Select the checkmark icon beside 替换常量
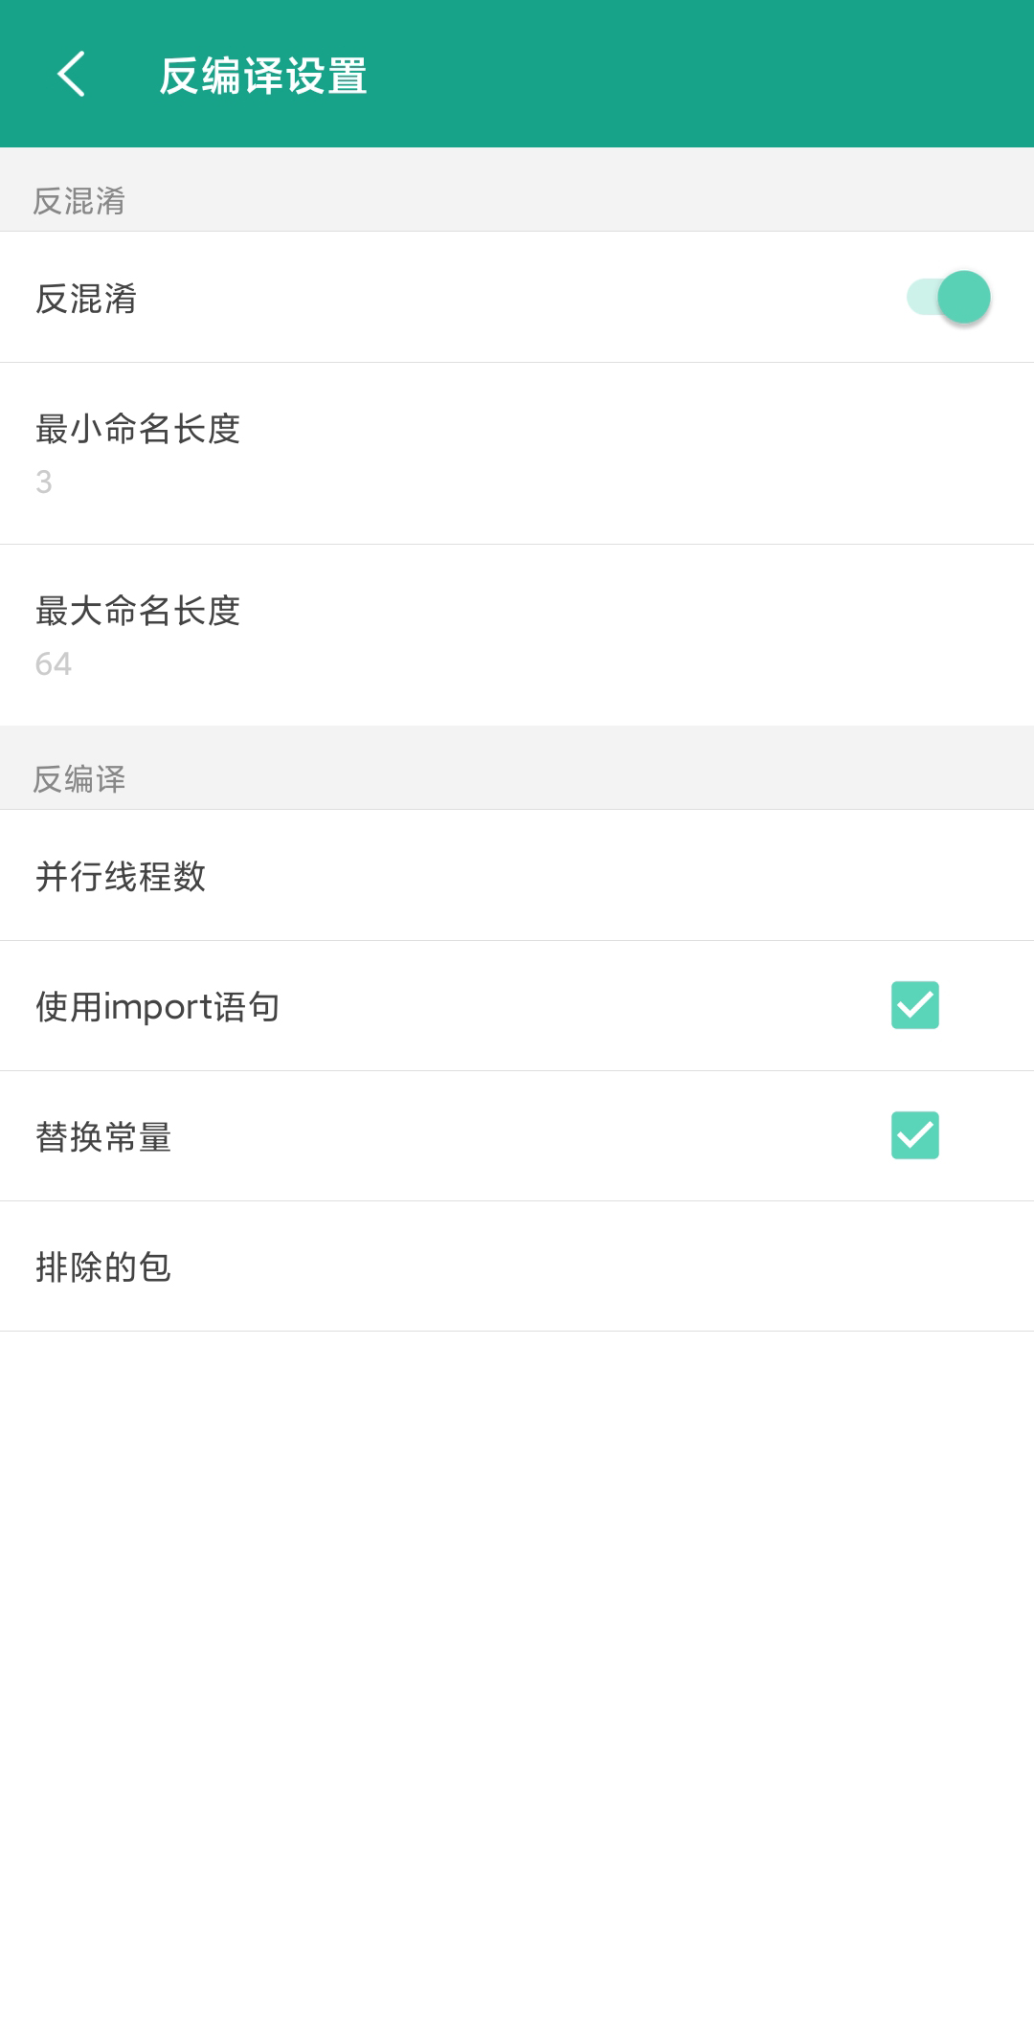This screenshot has height=2039, width=1034. click(914, 1136)
